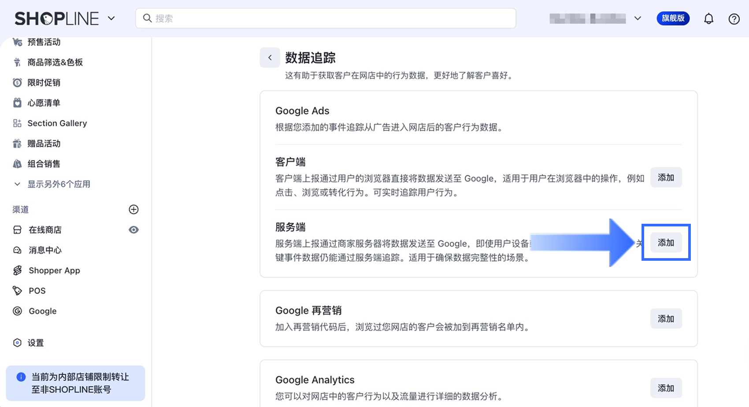Toggle the 在线商店 eye preview icon
The height and width of the screenshot is (407, 749).
[133, 230]
